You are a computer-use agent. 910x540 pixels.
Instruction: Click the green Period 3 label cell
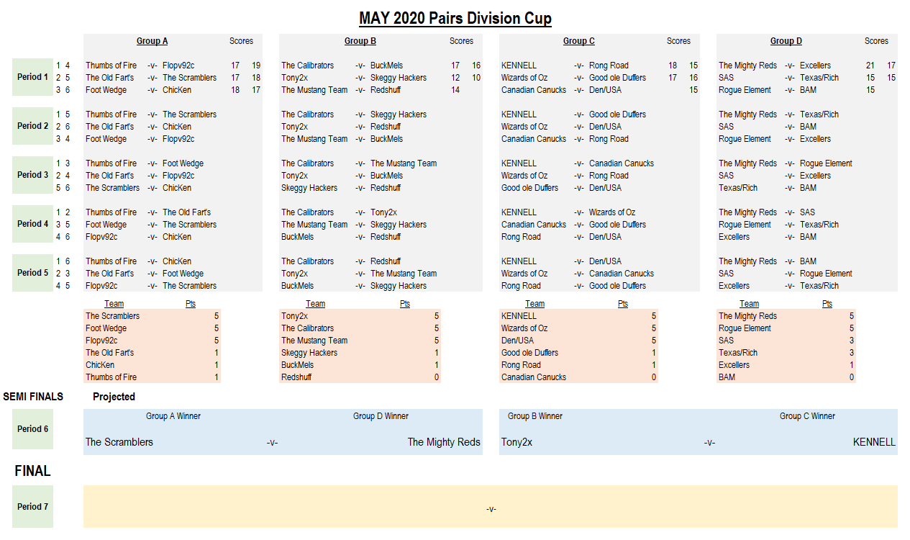click(x=32, y=175)
